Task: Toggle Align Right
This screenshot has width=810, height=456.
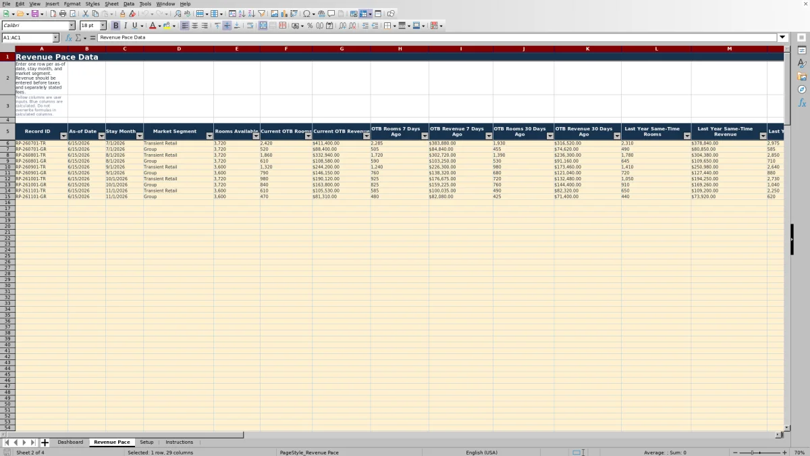Action: click(205, 26)
